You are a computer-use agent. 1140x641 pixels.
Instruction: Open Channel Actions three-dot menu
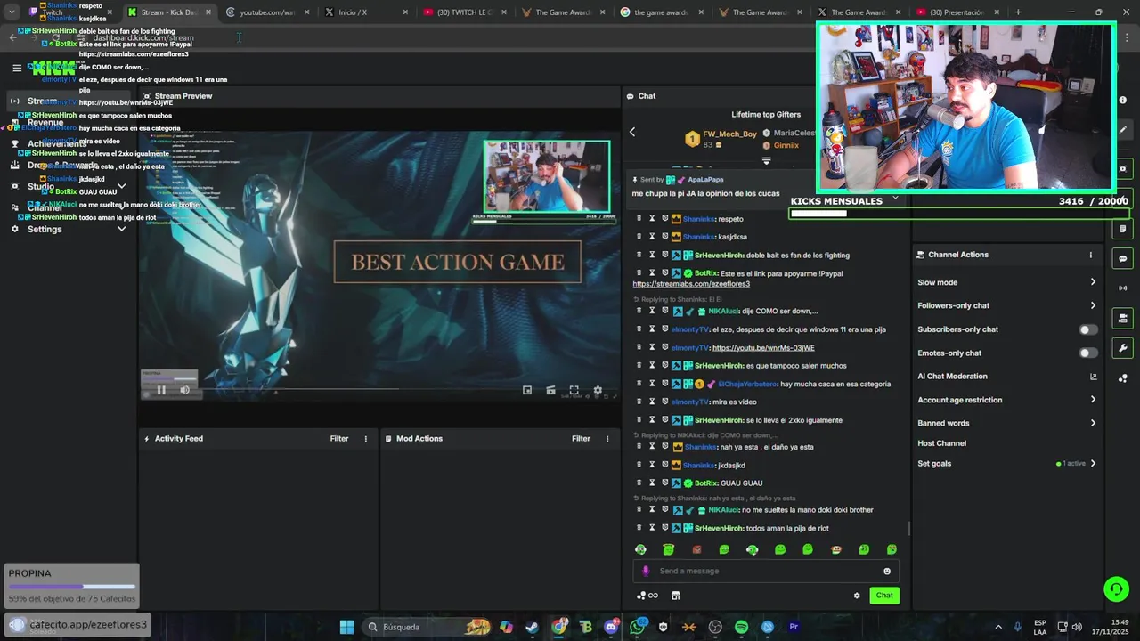coord(1090,255)
